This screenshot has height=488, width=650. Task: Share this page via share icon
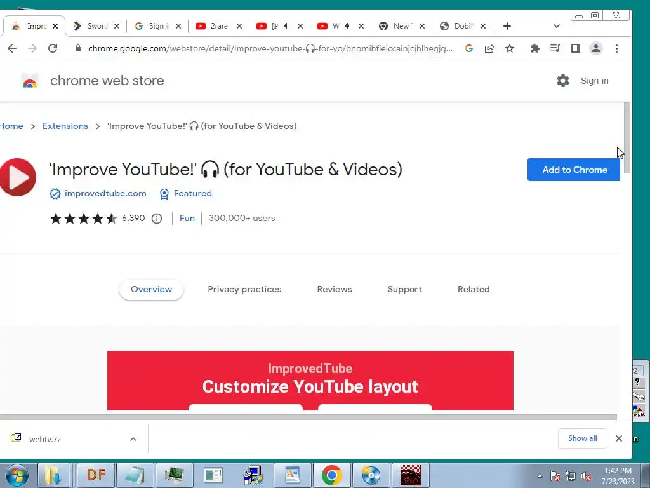tap(489, 48)
